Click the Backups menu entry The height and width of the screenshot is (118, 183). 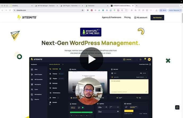coord(53,83)
